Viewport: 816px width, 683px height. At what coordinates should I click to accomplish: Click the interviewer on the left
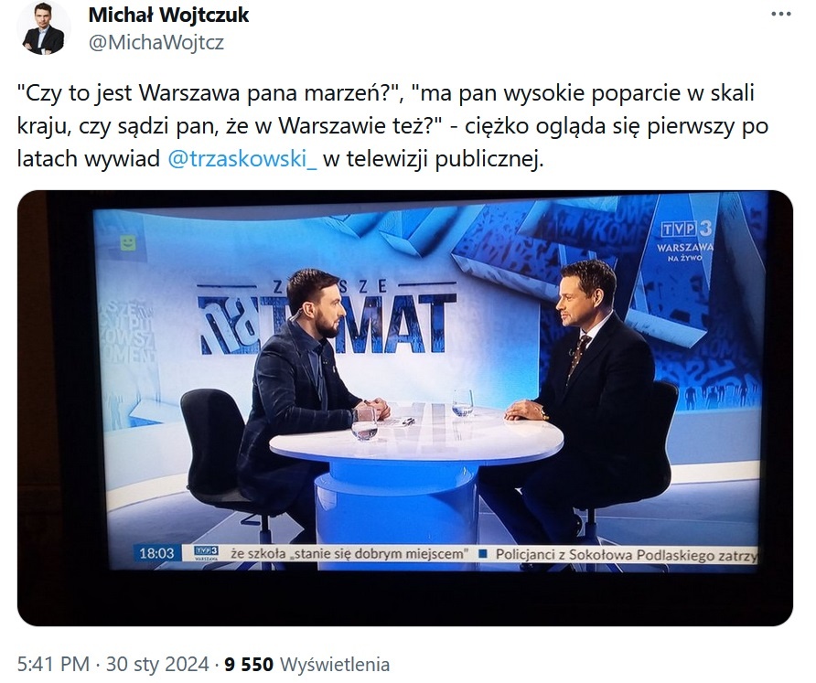pyautogui.click(x=309, y=385)
